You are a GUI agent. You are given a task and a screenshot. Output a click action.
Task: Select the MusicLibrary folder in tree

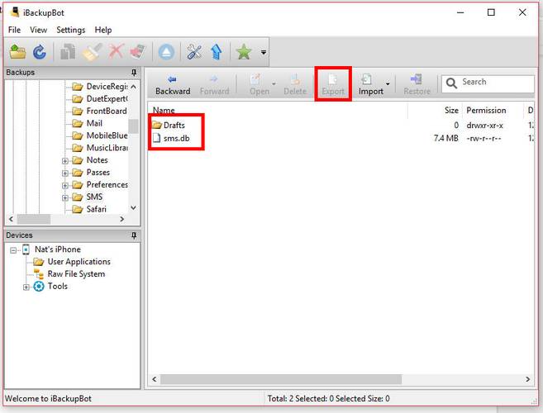click(x=100, y=148)
